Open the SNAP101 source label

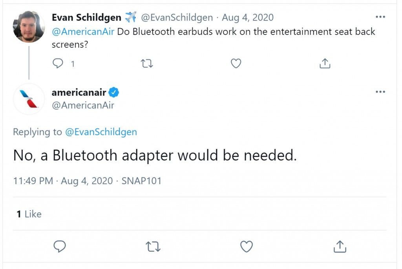pos(141,181)
